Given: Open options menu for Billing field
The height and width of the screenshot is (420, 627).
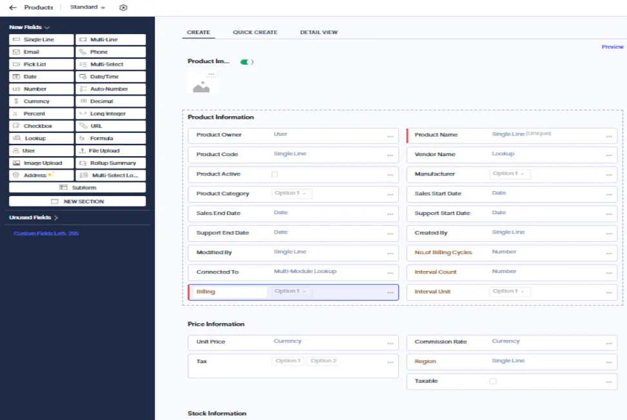Looking at the screenshot, I should tap(390, 293).
